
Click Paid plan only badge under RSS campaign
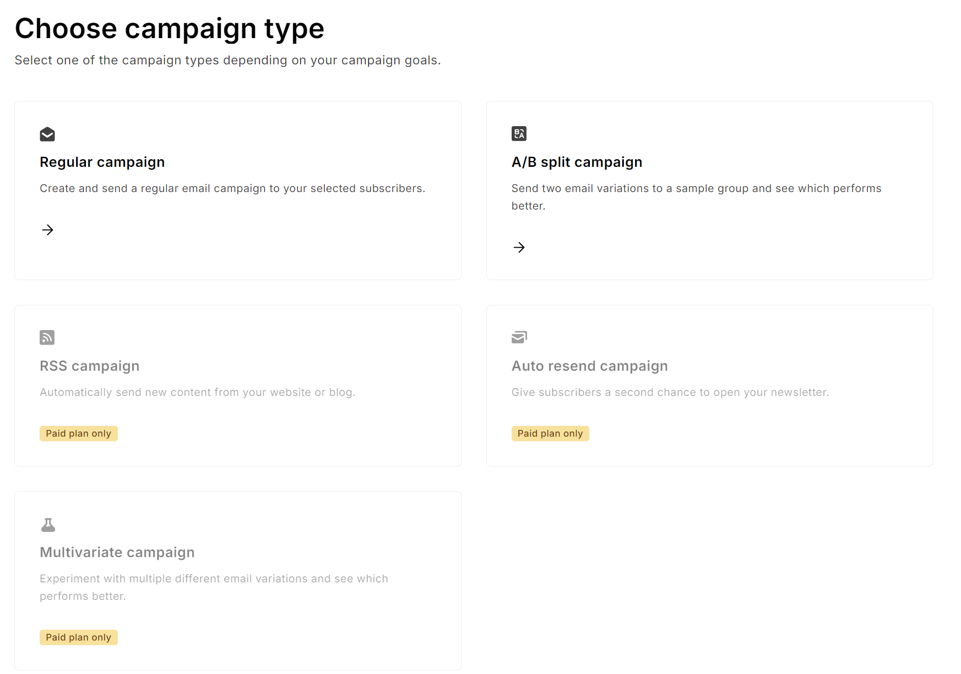click(x=78, y=433)
